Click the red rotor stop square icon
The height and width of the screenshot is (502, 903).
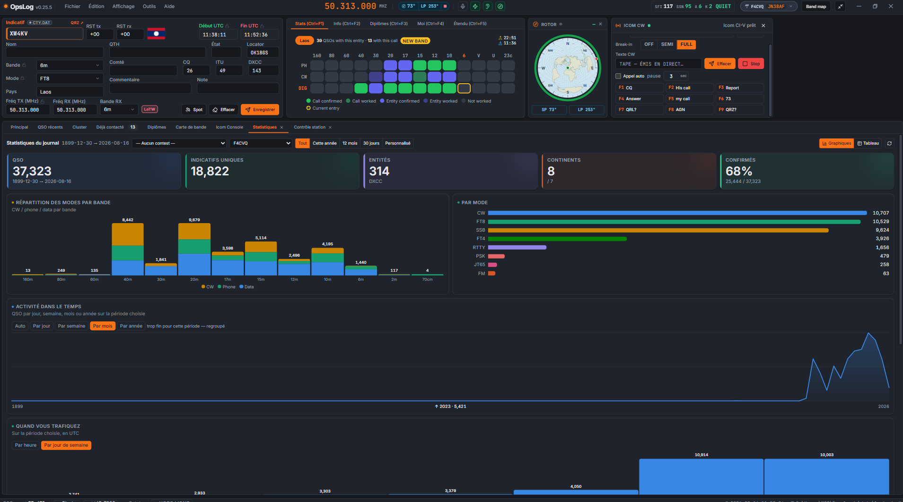(445, 6)
